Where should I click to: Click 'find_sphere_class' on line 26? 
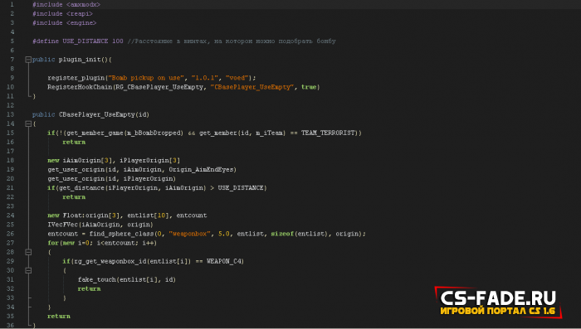[121, 234]
